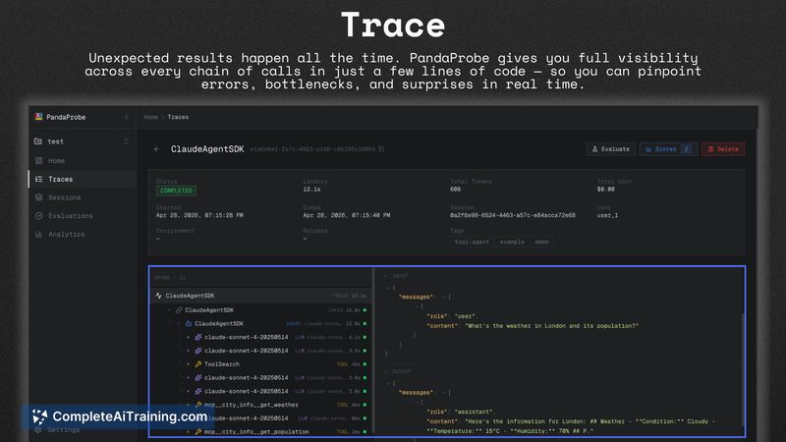
Task: Click the test project folder icon
Action: pos(38,141)
